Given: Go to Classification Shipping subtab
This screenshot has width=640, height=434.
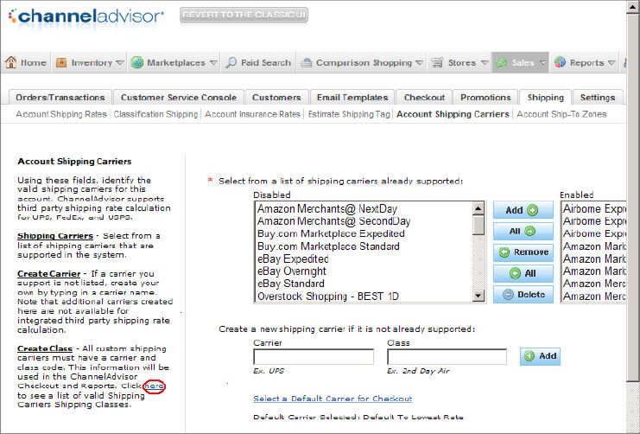Looking at the screenshot, I should tap(155, 114).
